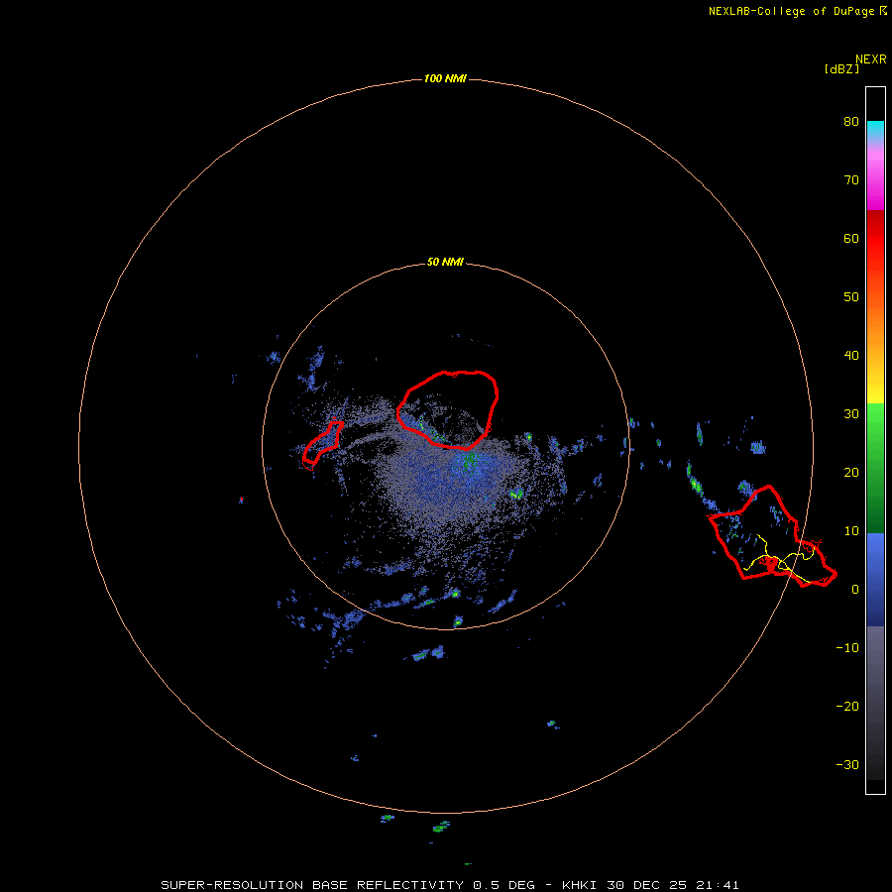
Task: Click the 20 dBZ scale value
Action: pyautogui.click(x=851, y=473)
